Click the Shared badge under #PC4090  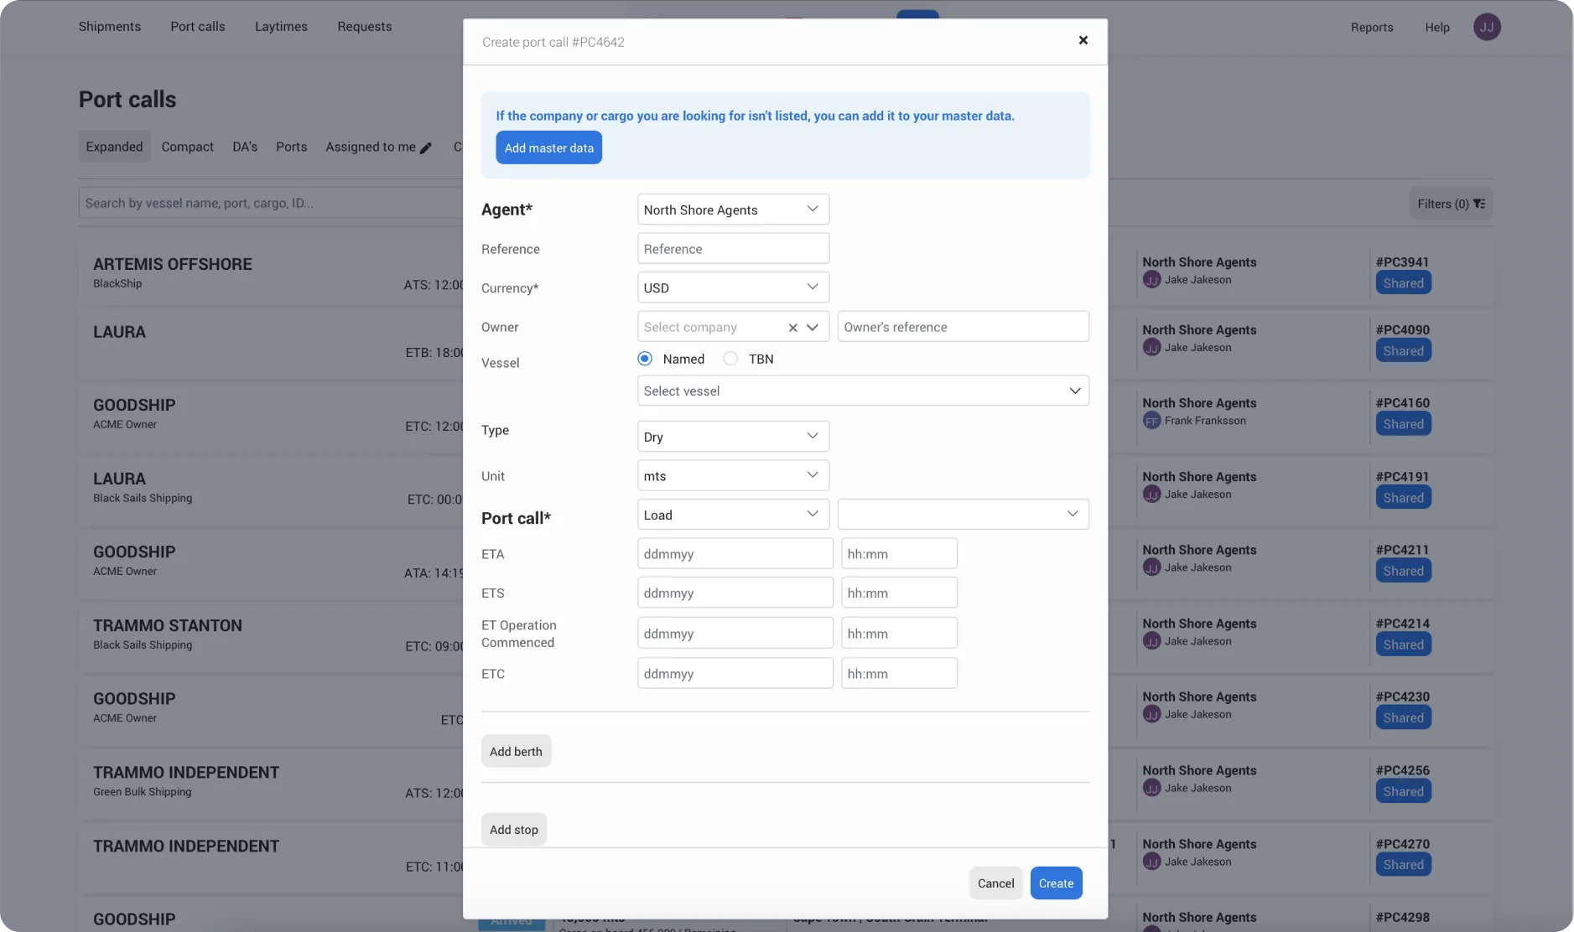click(1403, 350)
